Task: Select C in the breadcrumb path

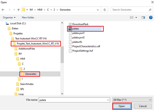Action: pos(48,10)
